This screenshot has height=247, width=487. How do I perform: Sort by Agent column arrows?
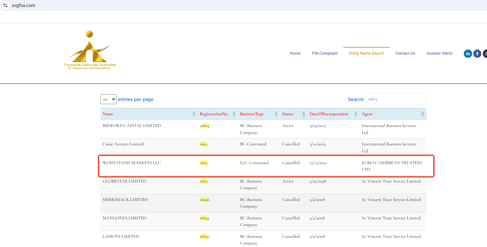pos(422,114)
